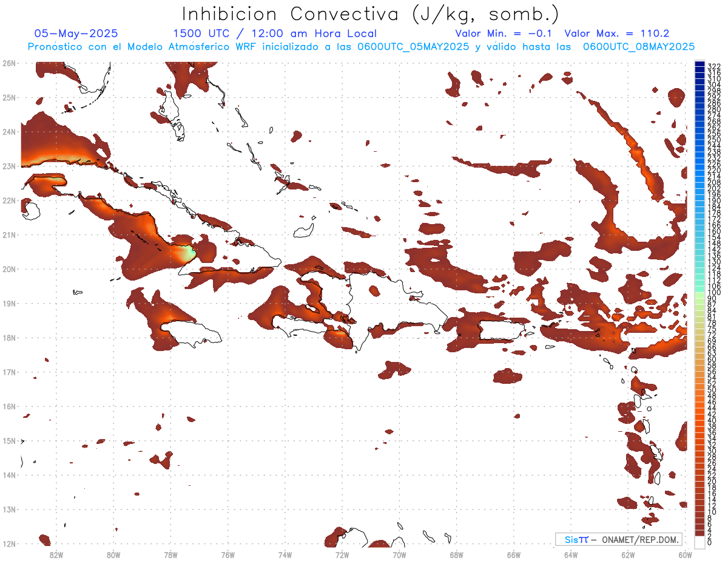Click the 19N latitude label
The width and height of the screenshot is (728, 563).
coord(9,303)
